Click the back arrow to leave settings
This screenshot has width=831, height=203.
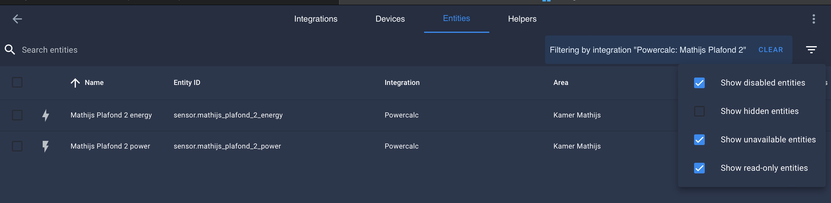click(18, 19)
